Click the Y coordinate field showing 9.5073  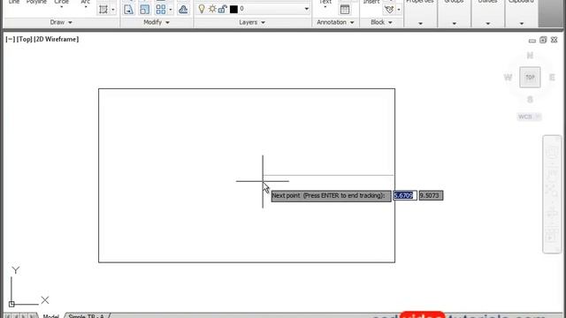[x=431, y=195]
